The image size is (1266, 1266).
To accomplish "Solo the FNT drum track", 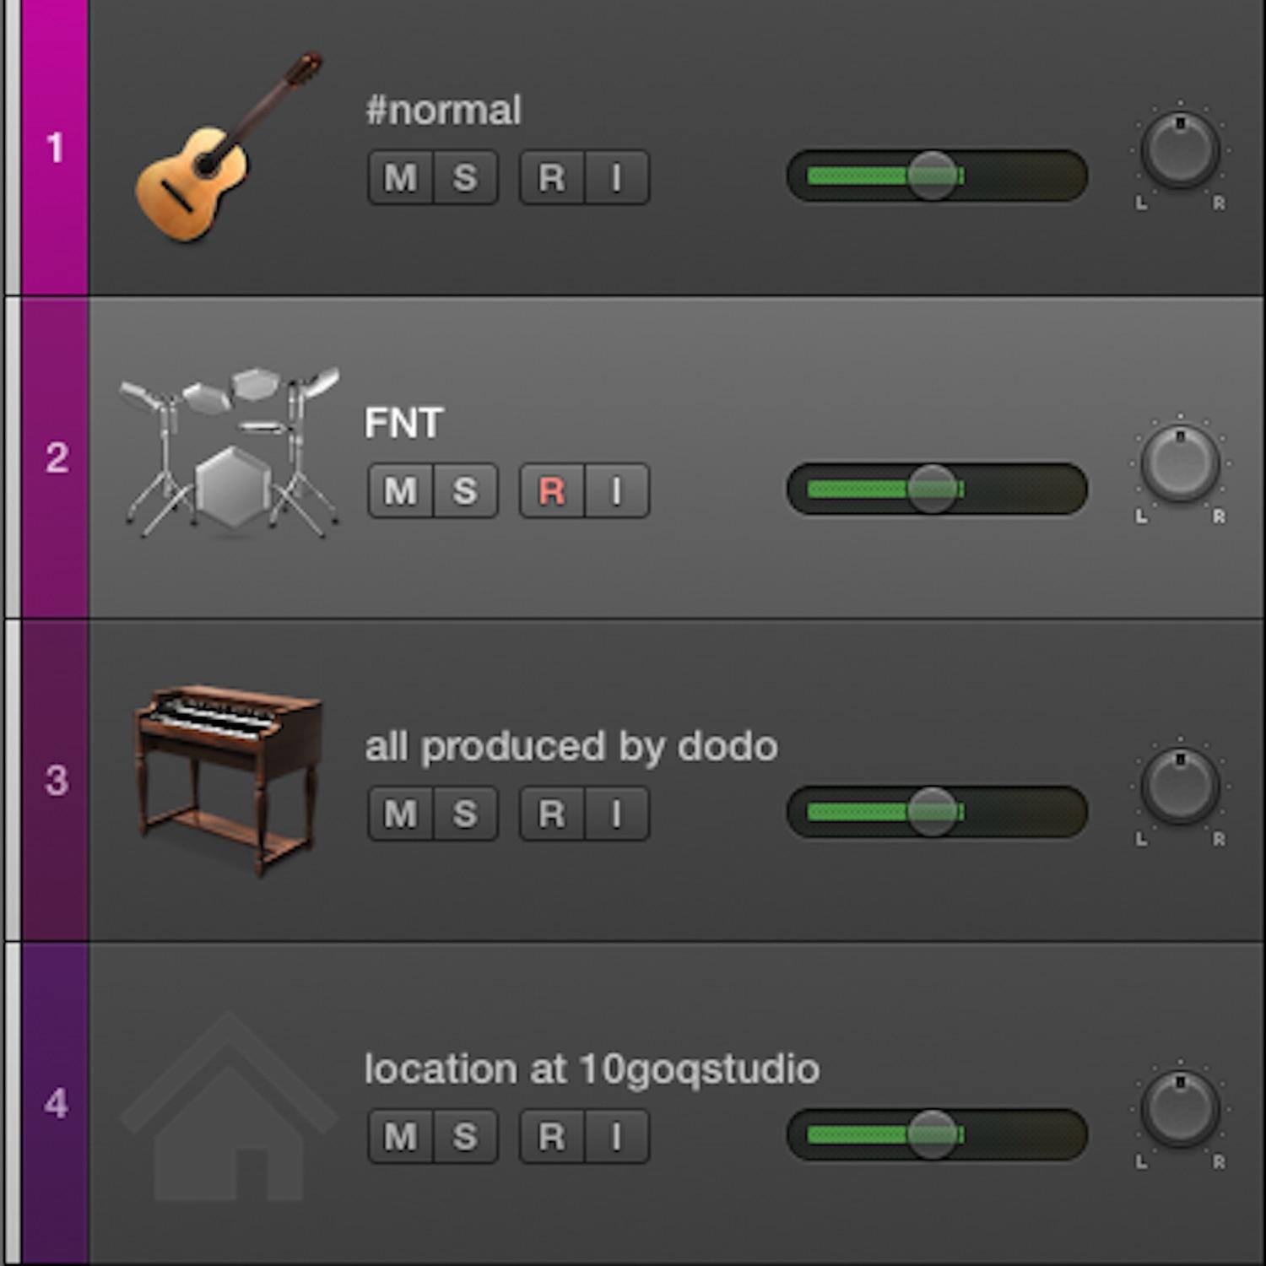I will 465,490.
